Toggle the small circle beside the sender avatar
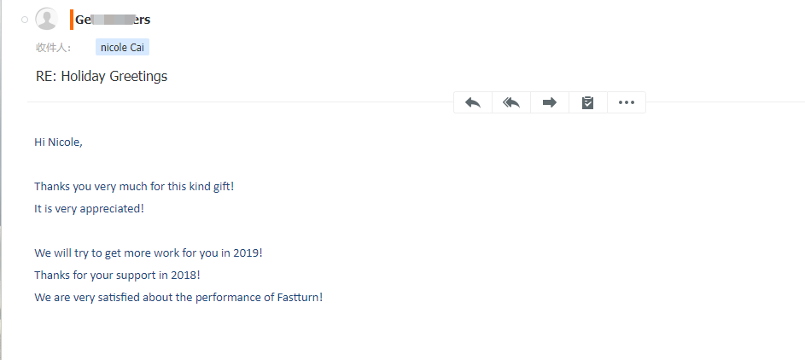The image size is (805, 360). pos(25,19)
